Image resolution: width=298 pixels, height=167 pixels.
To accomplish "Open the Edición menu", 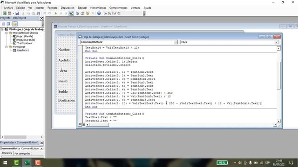I will click(20, 8).
